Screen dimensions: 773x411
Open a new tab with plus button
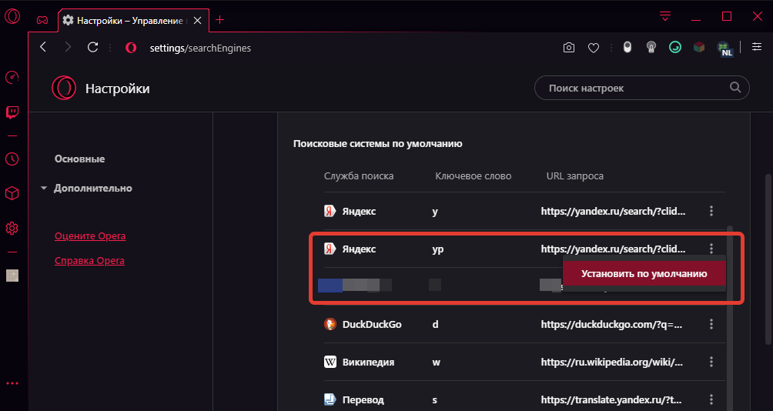click(x=220, y=20)
